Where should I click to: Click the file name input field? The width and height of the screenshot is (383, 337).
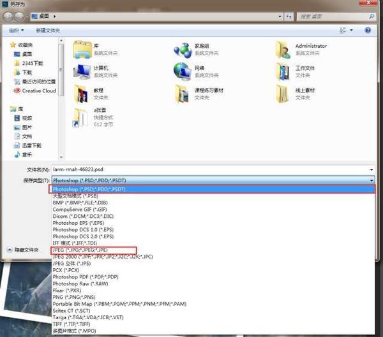[210, 169]
